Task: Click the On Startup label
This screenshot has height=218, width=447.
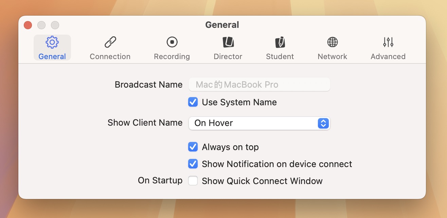Action: [160, 180]
